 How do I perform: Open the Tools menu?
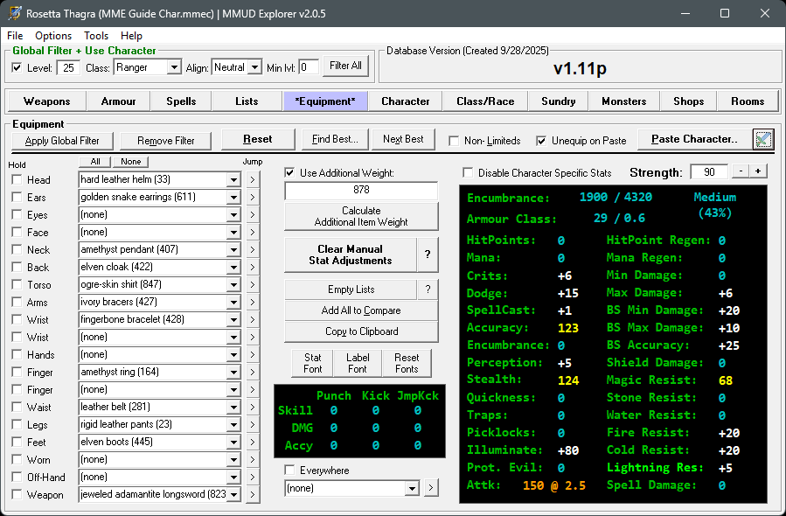(x=96, y=36)
